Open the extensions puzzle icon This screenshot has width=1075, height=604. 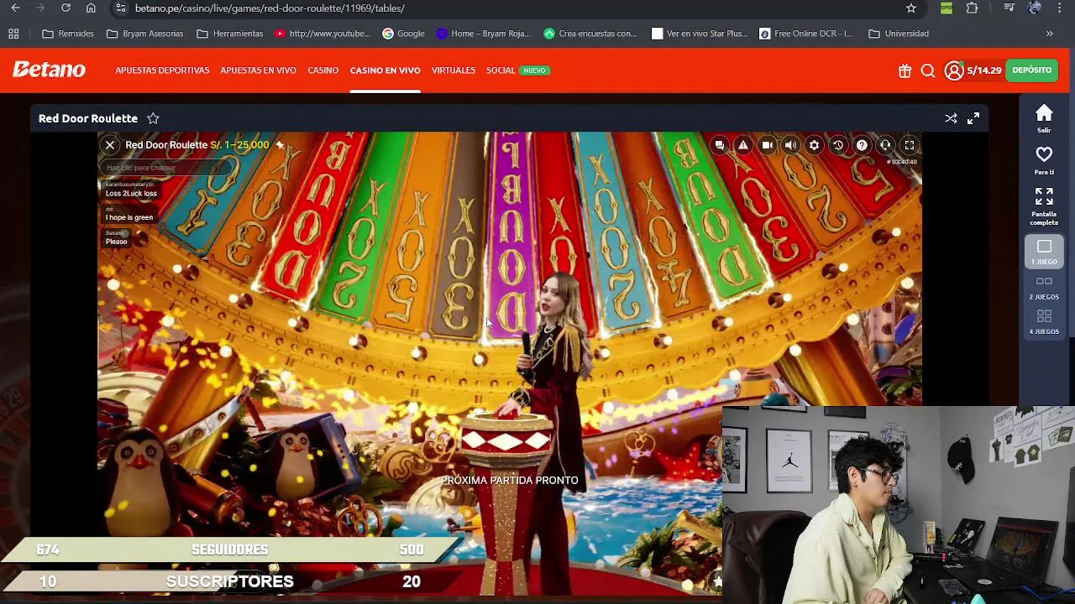pyautogui.click(x=972, y=8)
